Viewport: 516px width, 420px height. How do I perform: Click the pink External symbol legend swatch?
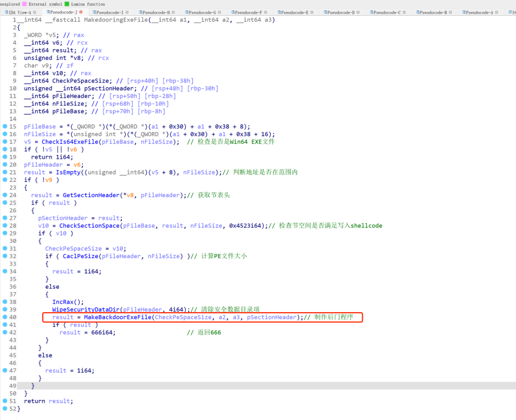click(x=24, y=4)
